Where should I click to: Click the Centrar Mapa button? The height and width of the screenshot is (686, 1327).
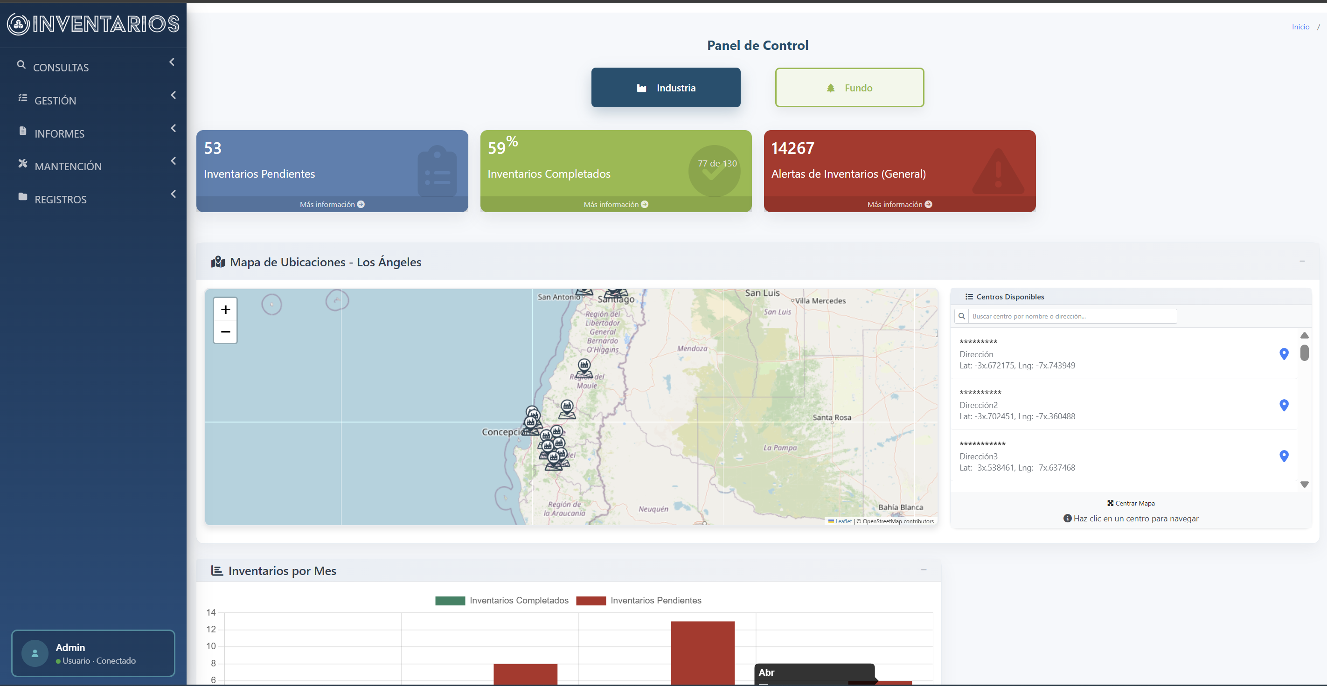pos(1131,503)
